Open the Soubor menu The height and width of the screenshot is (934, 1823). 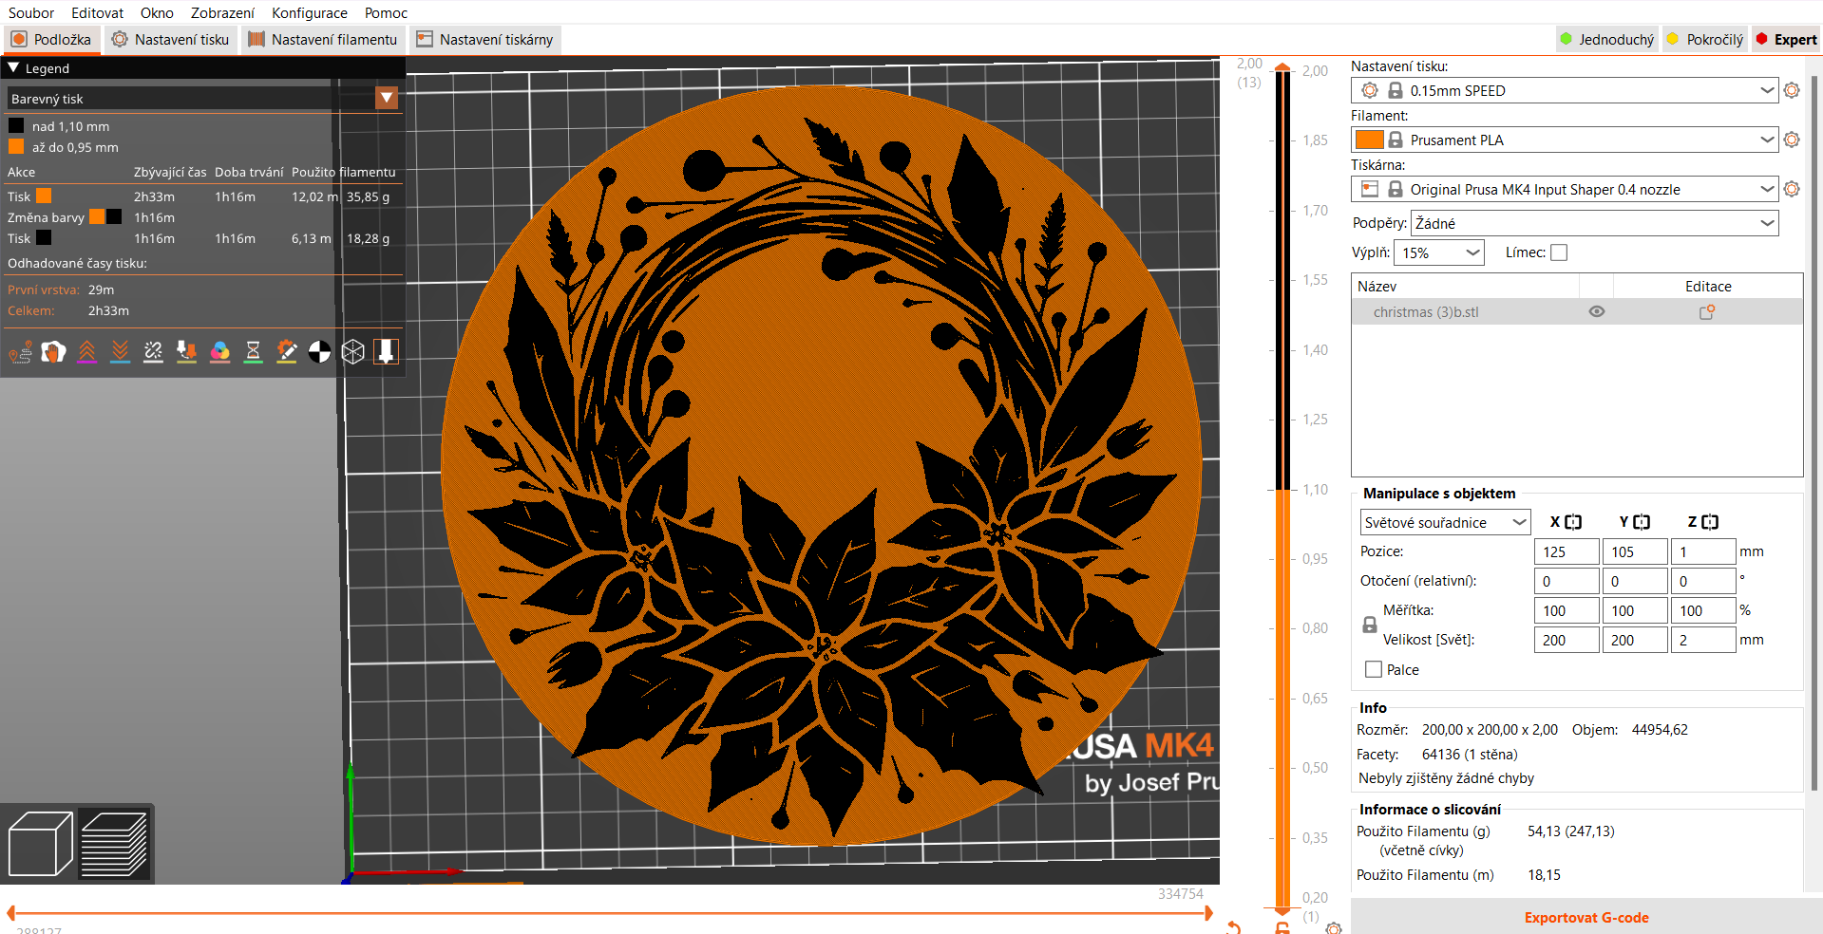pyautogui.click(x=31, y=12)
